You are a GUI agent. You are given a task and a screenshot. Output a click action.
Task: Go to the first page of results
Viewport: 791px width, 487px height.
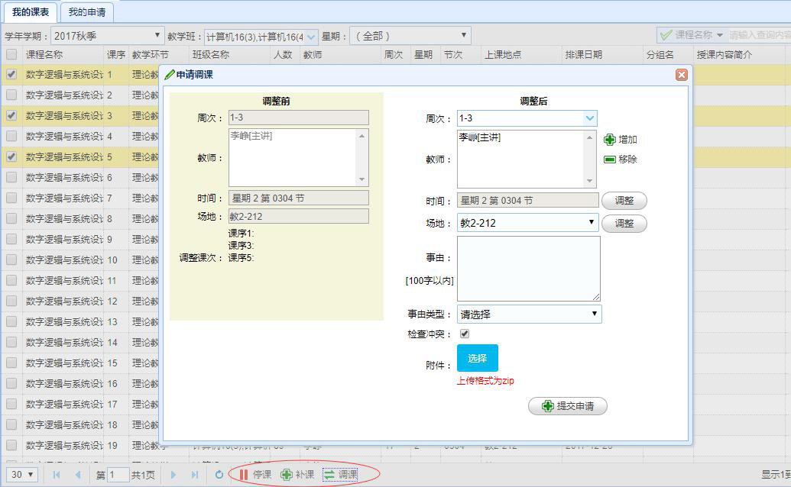[x=57, y=475]
